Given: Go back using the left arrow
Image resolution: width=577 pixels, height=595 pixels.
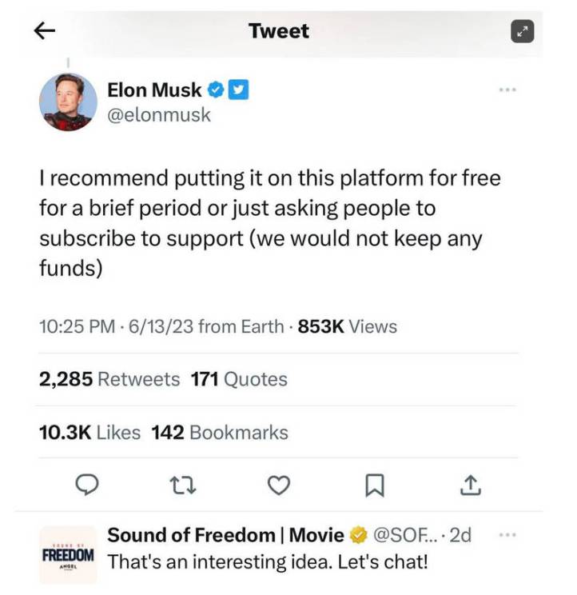Looking at the screenshot, I should (46, 30).
